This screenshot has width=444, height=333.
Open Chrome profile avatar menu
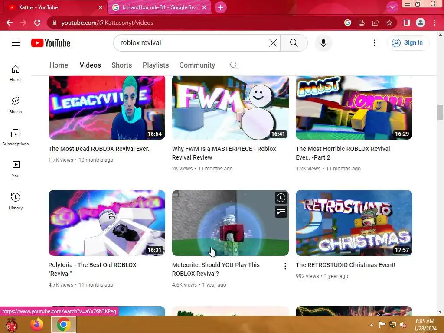click(x=421, y=23)
